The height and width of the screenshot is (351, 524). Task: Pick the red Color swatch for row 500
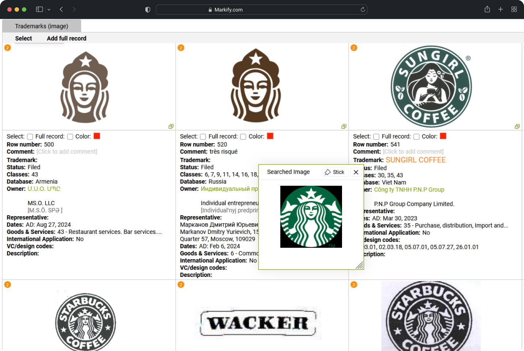tap(97, 136)
